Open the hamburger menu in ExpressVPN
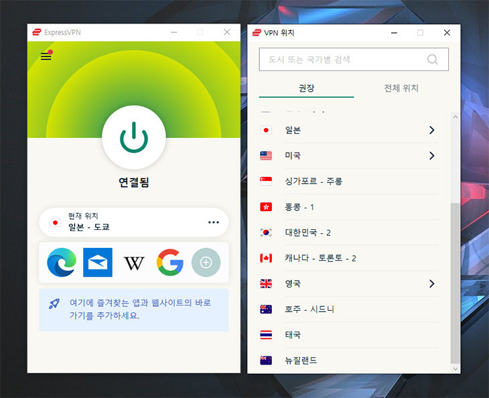 pos(46,56)
